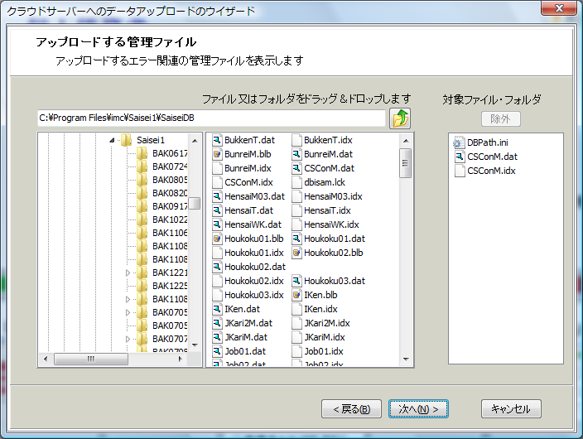Click the file list vertical scrollbar
The width and height of the screenshot is (583, 439).
[406, 248]
